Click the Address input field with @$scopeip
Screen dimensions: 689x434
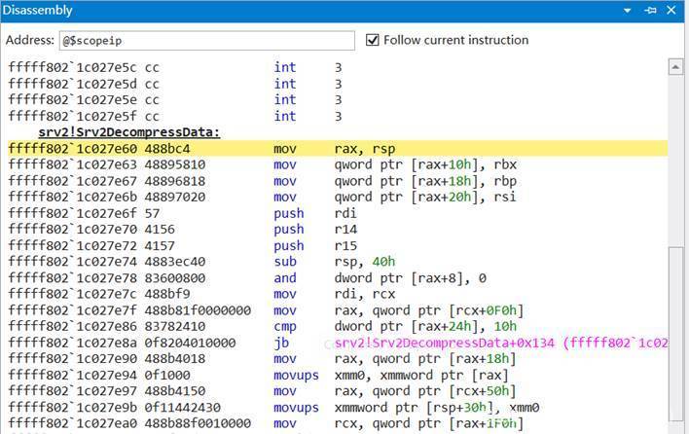(x=206, y=41)
